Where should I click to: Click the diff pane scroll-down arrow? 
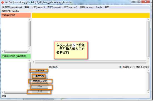click(148, 59)
